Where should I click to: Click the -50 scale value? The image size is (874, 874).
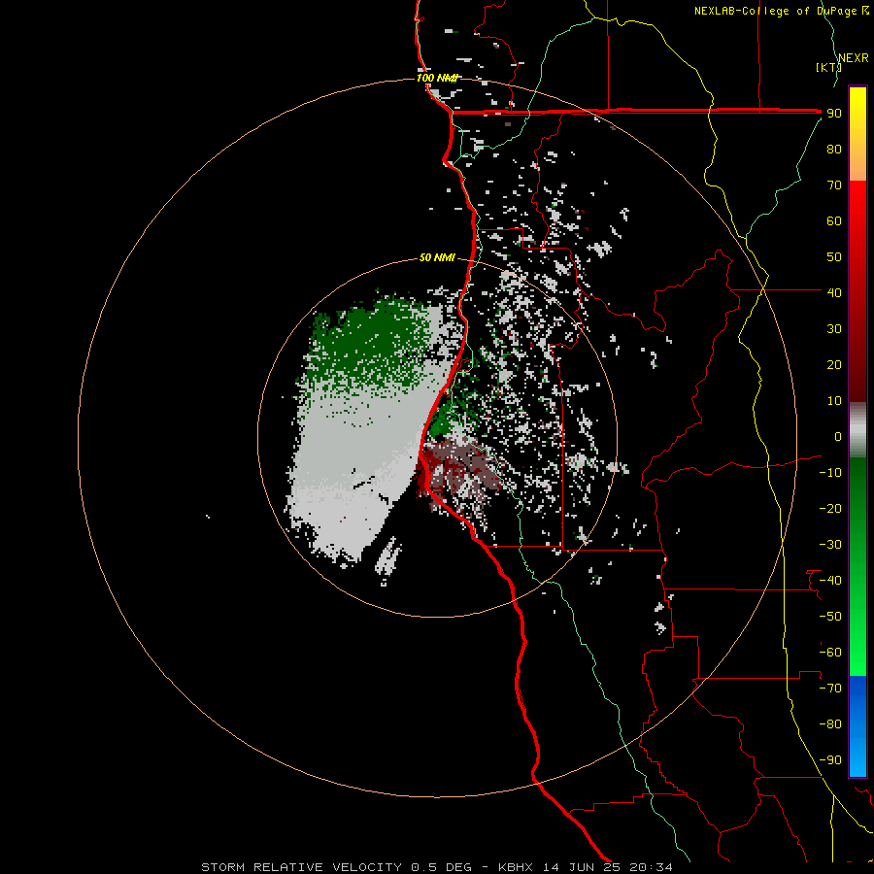click(x=830, y=617)
